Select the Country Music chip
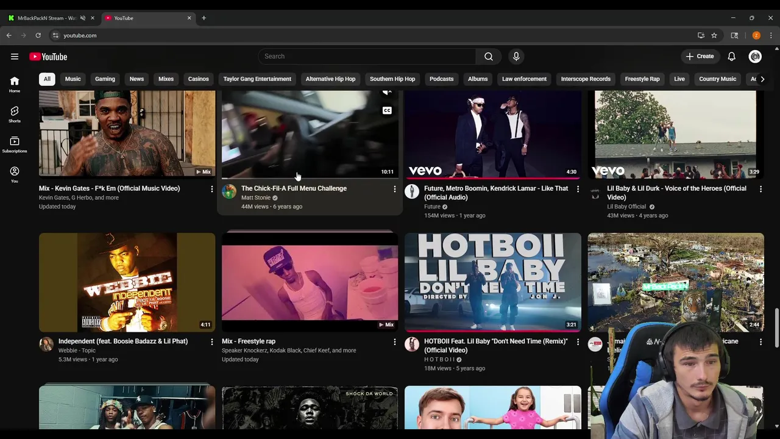780x439 pixels. [717, 79]
